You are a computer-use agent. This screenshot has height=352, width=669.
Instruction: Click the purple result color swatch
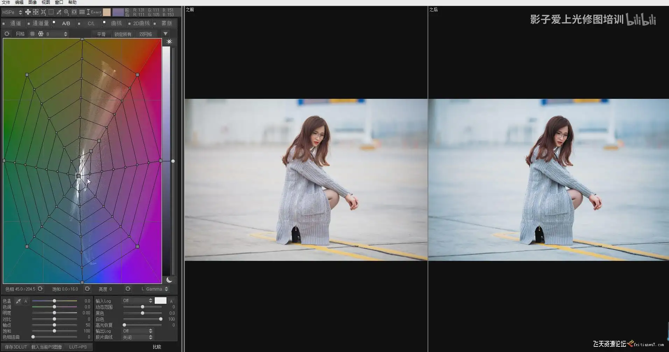[118, 12]
